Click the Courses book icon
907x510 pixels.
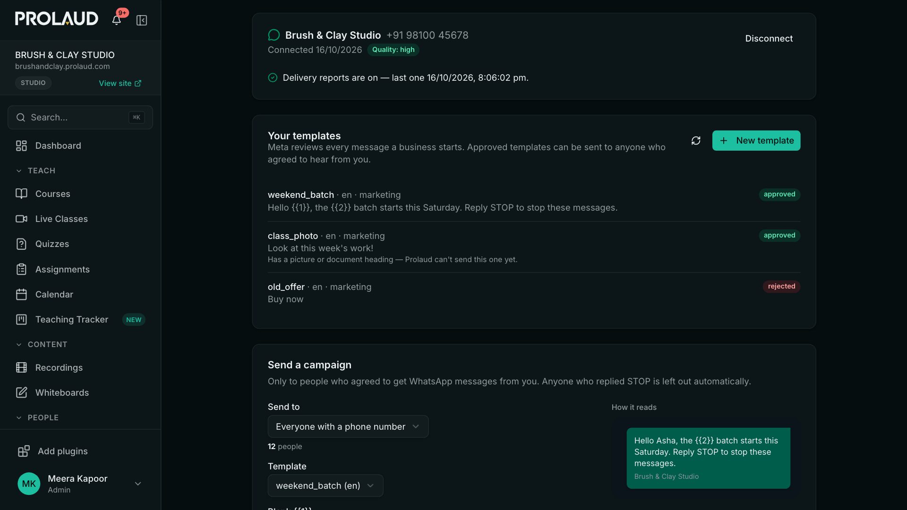point(21,194)
